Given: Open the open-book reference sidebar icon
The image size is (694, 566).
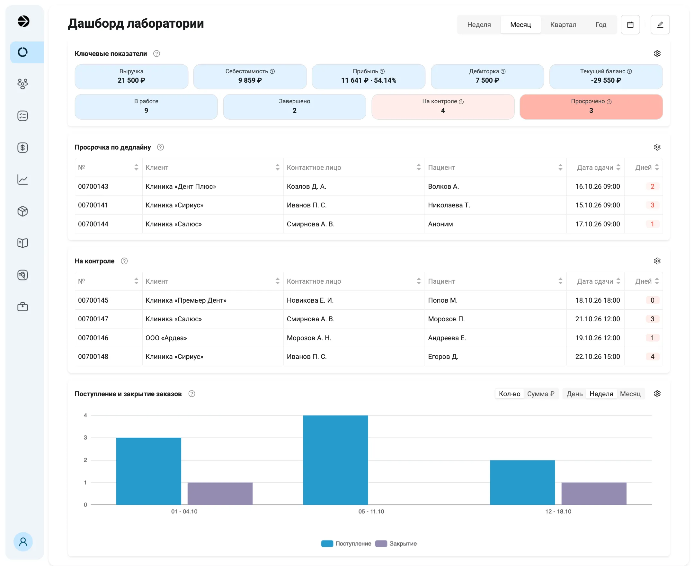Looking at the screenshot, I should point(23,243).
